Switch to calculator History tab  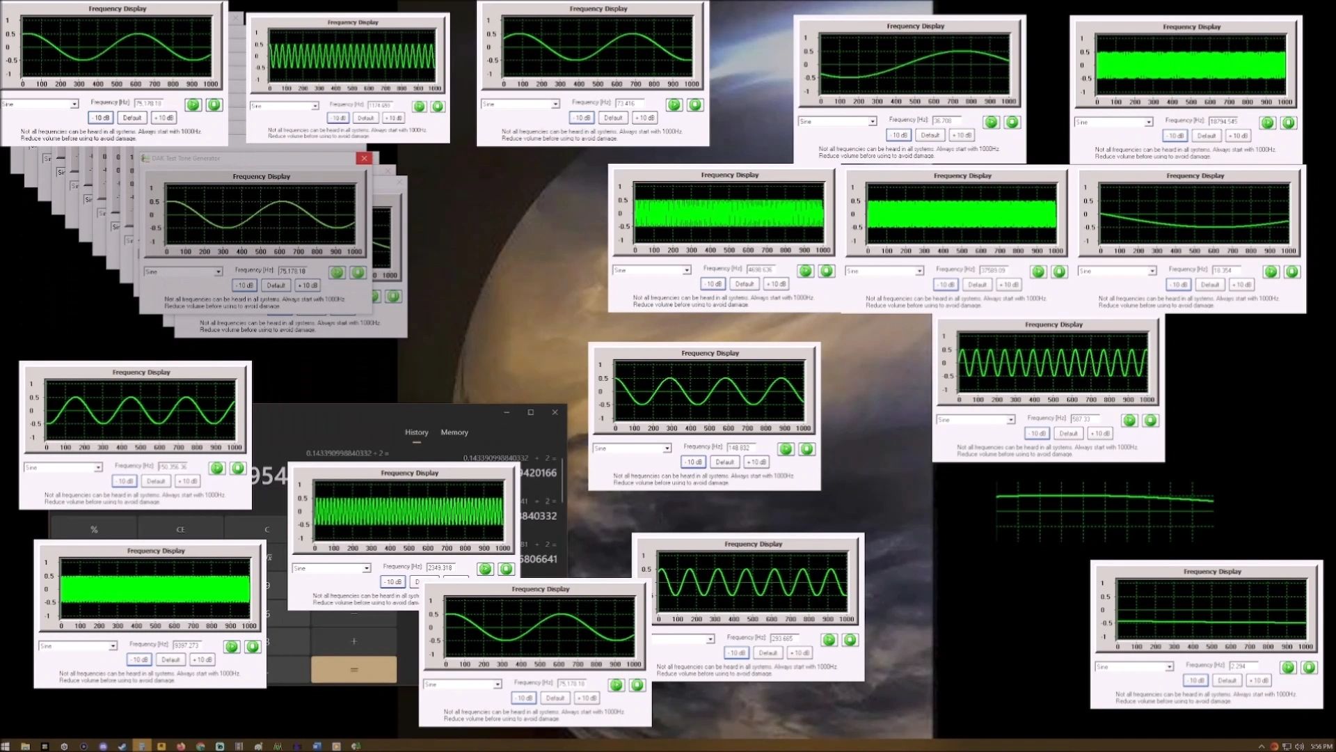tap(416, 432)
